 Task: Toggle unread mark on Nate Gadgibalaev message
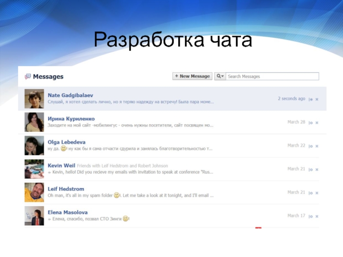(x=311, y=99)
